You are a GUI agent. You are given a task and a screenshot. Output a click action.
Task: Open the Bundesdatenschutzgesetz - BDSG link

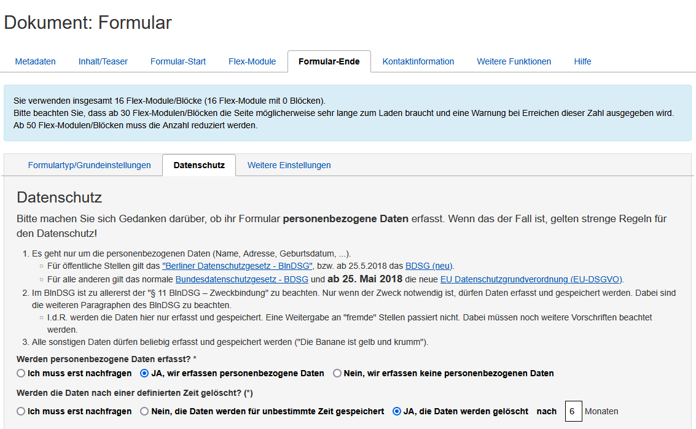coord(241,279)
